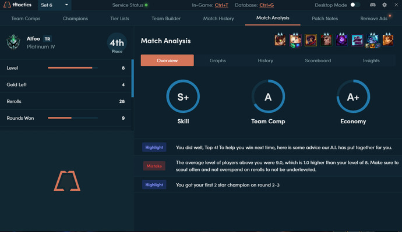Image resolution: width=402 pixels, height=232 pixels.
Task: Open the Discord icon link
Action: (373, 5)
